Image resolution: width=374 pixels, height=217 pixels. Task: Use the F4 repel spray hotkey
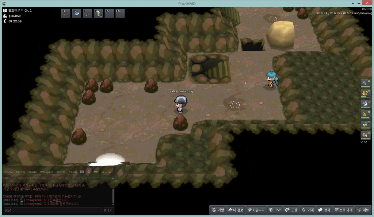click(98, 13)
